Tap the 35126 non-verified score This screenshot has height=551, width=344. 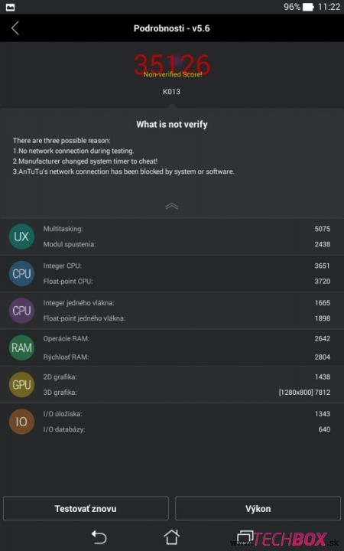(172, 65)
